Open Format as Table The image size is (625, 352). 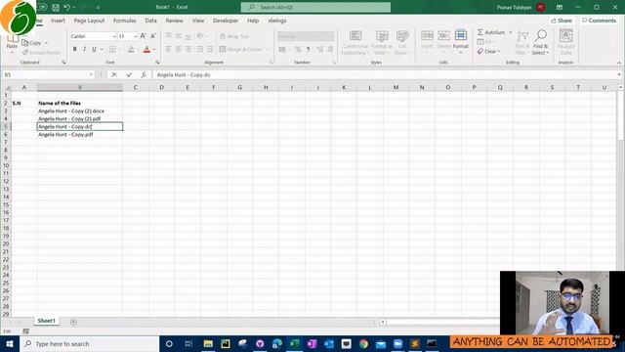[382, 43]
